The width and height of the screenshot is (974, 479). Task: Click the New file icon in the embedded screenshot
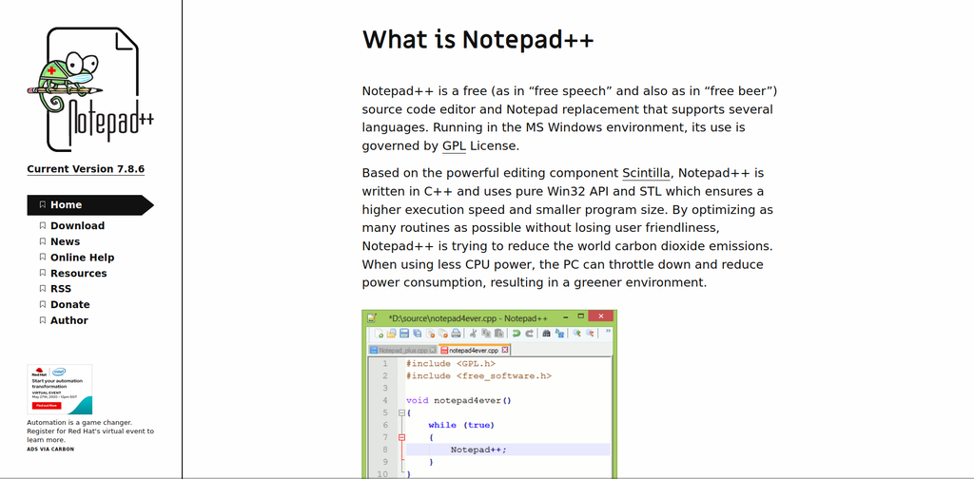379,334
